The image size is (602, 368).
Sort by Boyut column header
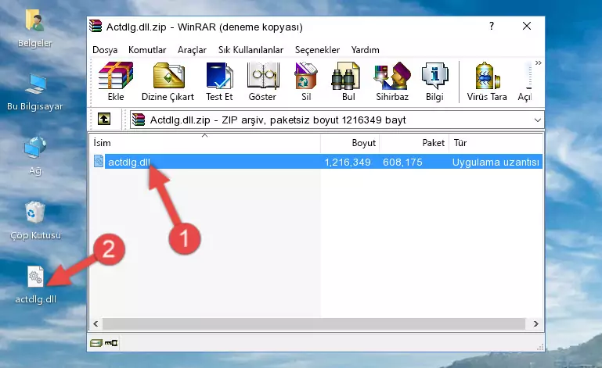(350, 143)
